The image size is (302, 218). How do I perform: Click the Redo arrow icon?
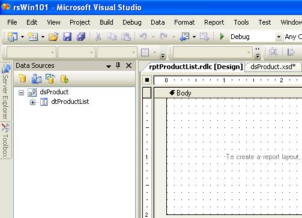(163, 37)
